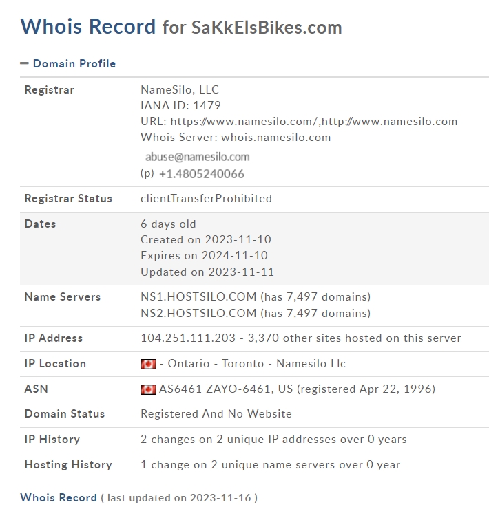The height and width of the screenshot is (509, 489).
Task: Click the Name Servers row label
Action: click(63, 296)
